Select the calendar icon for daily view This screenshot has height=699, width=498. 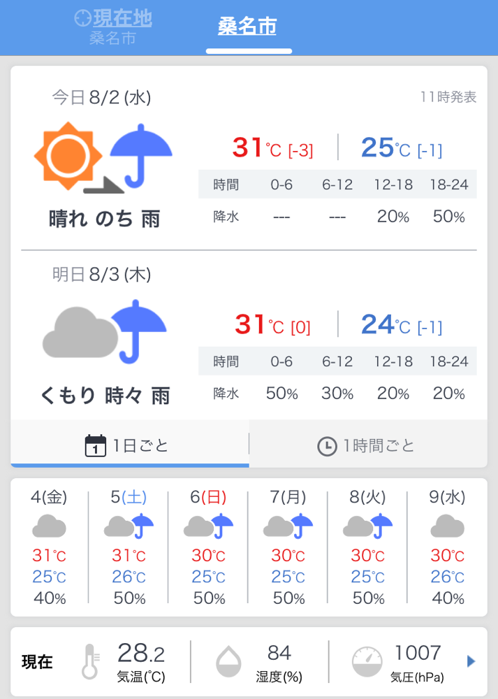(95, 445)
